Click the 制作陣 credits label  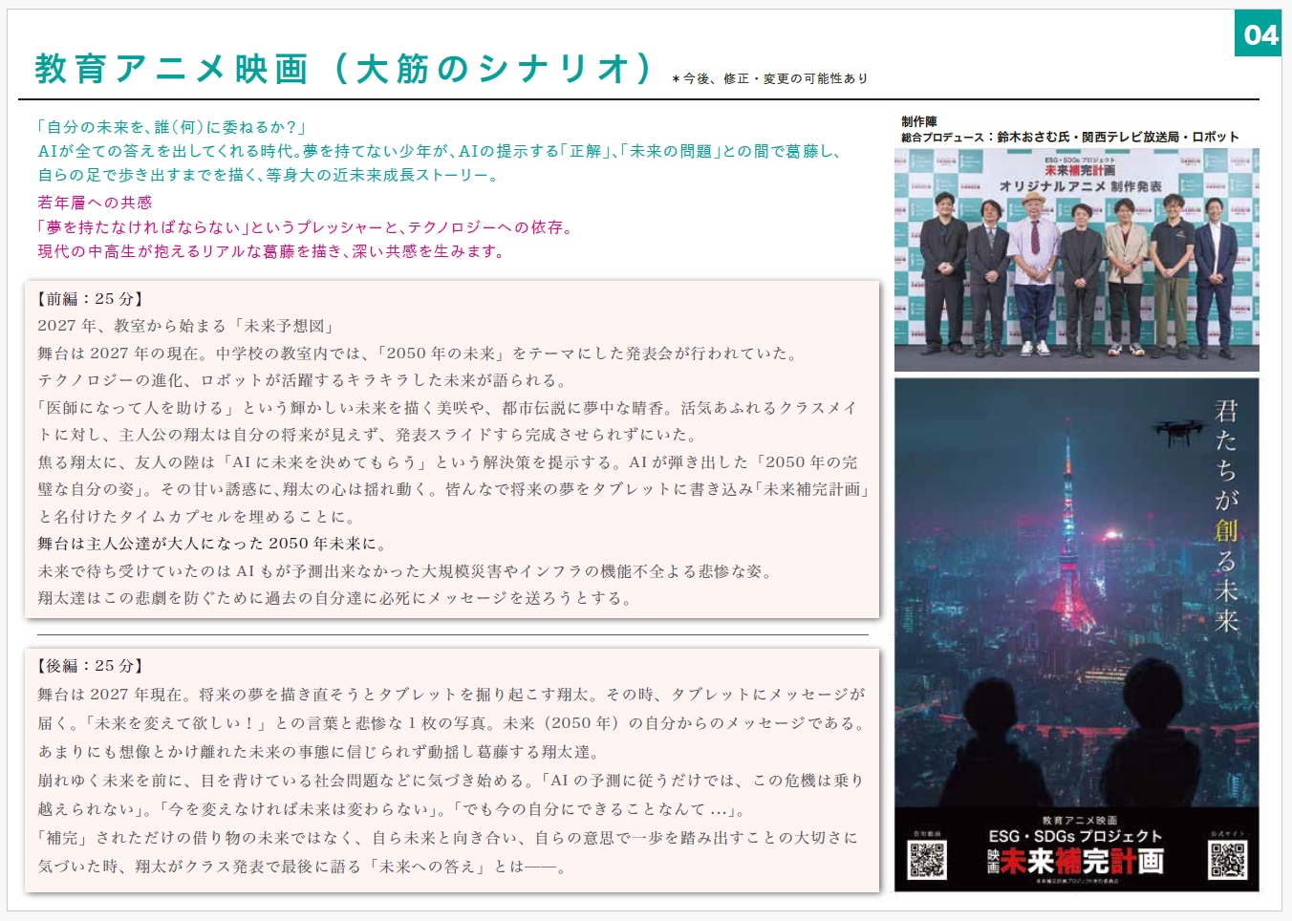918,121
